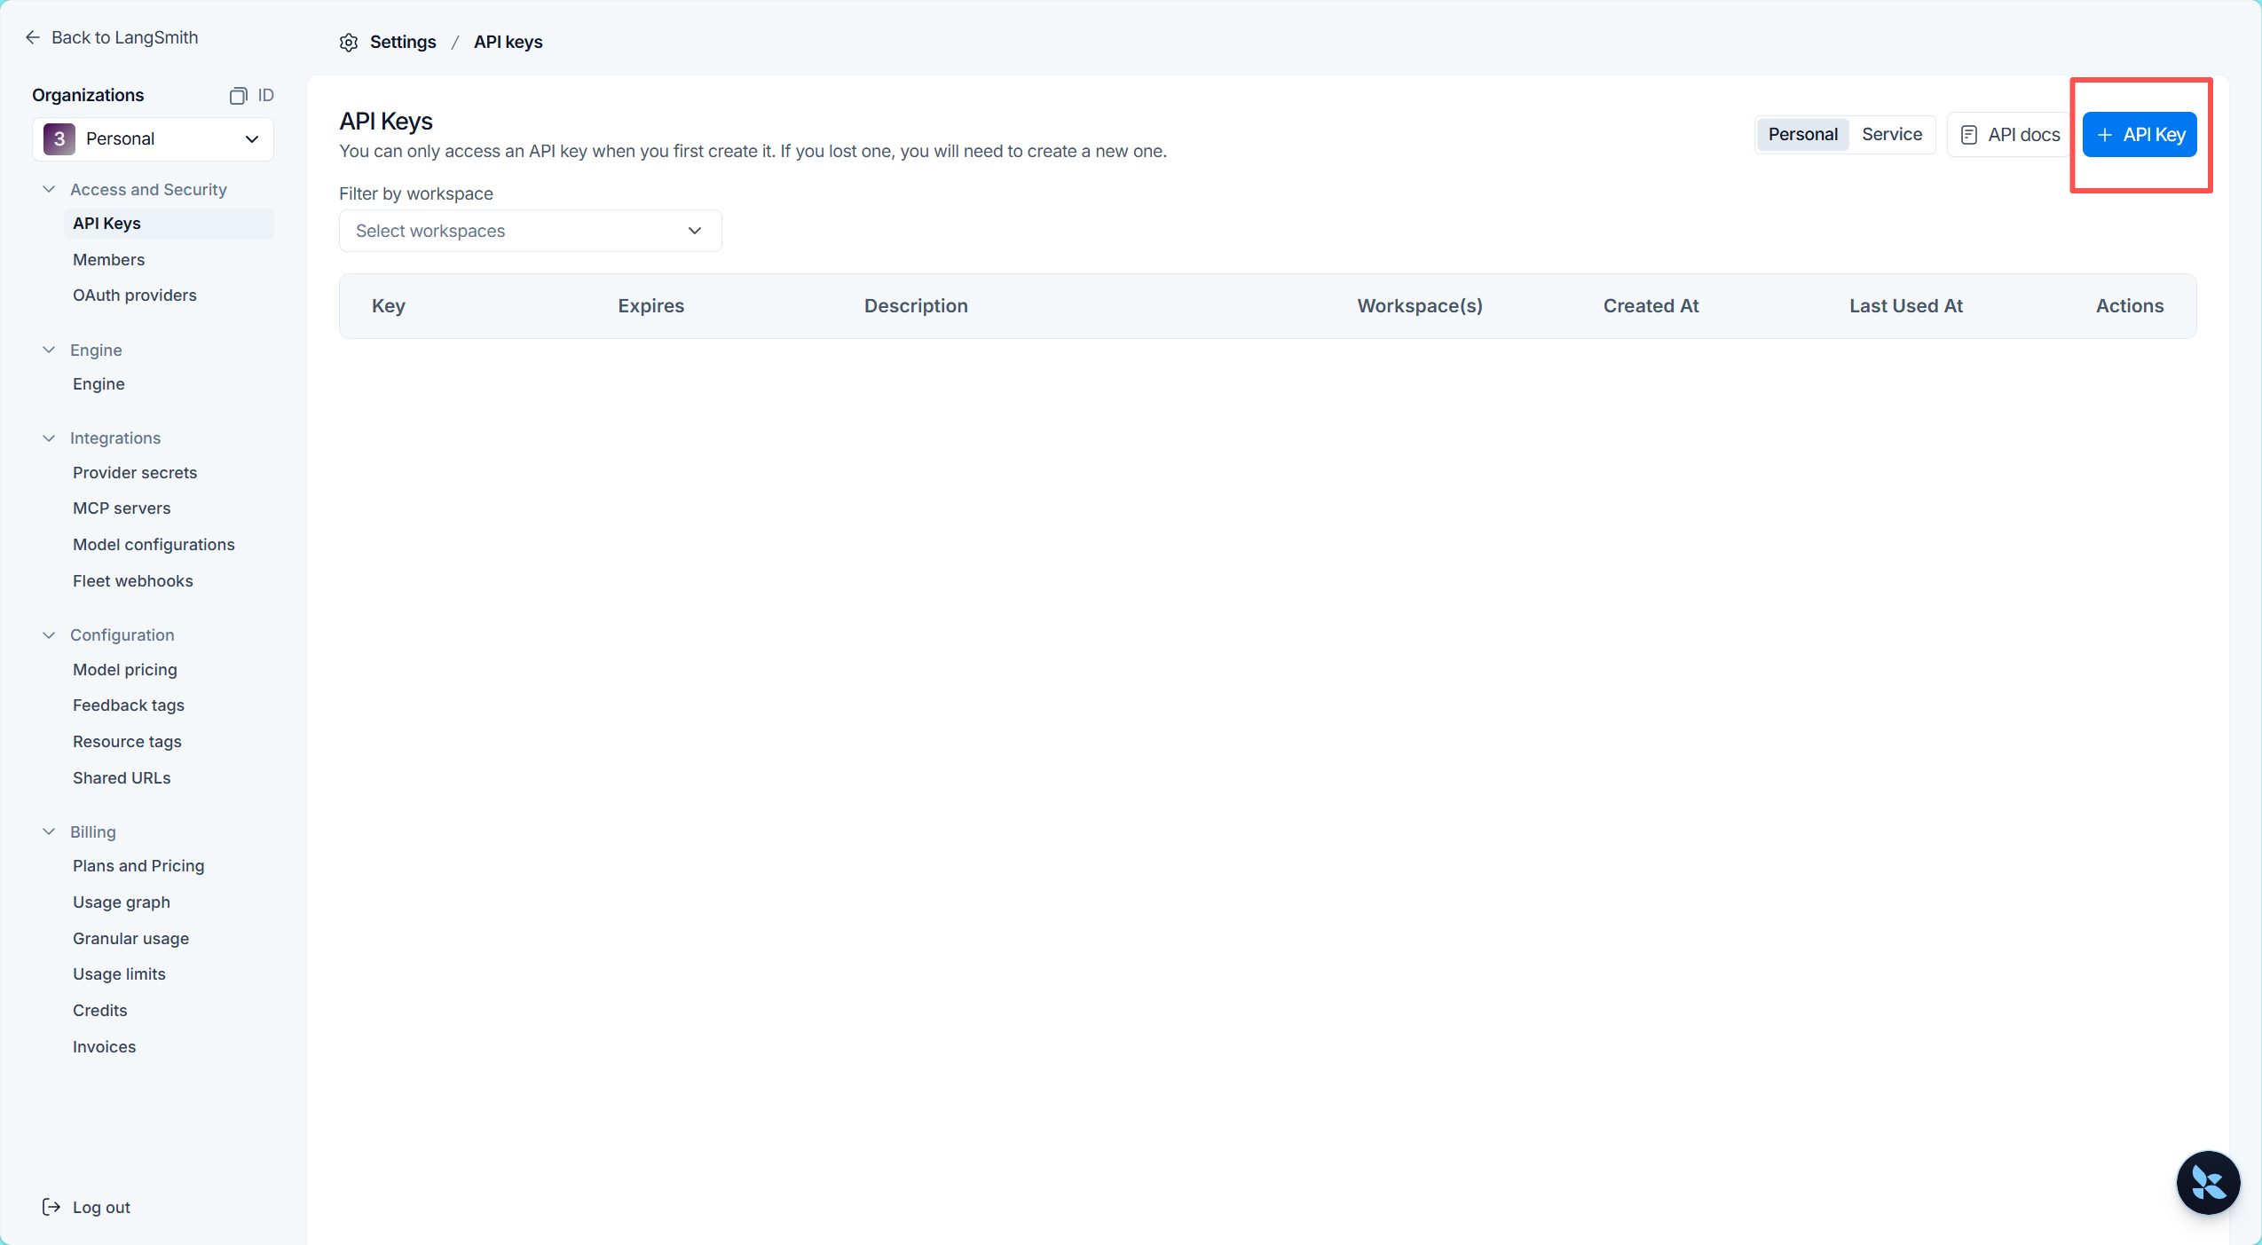Click the ID label next to Organizations

pyautogui.click(x=265, y=96)
